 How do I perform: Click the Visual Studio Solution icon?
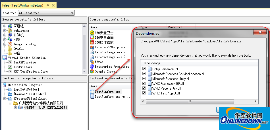(5, 58)
